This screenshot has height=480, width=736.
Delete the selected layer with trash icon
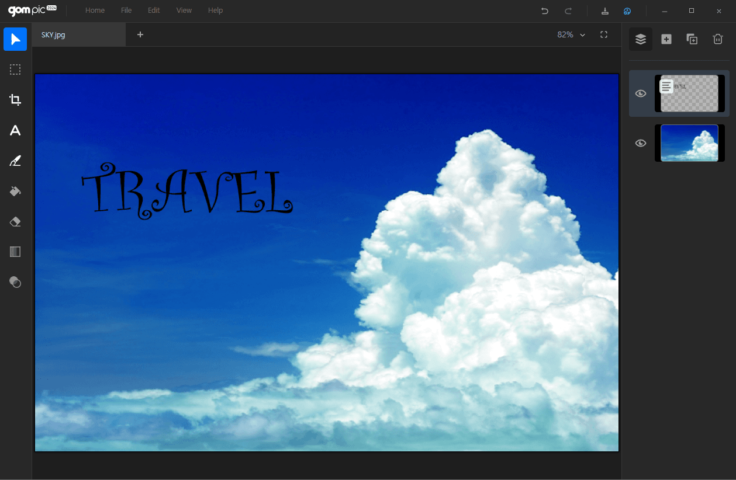718,39
